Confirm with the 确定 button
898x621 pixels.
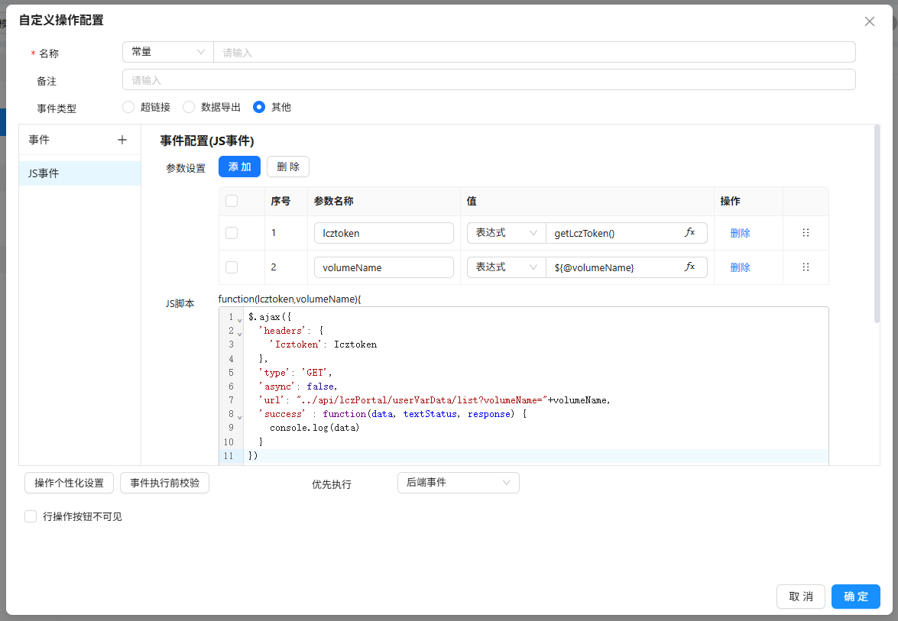(x=856, y=597)
